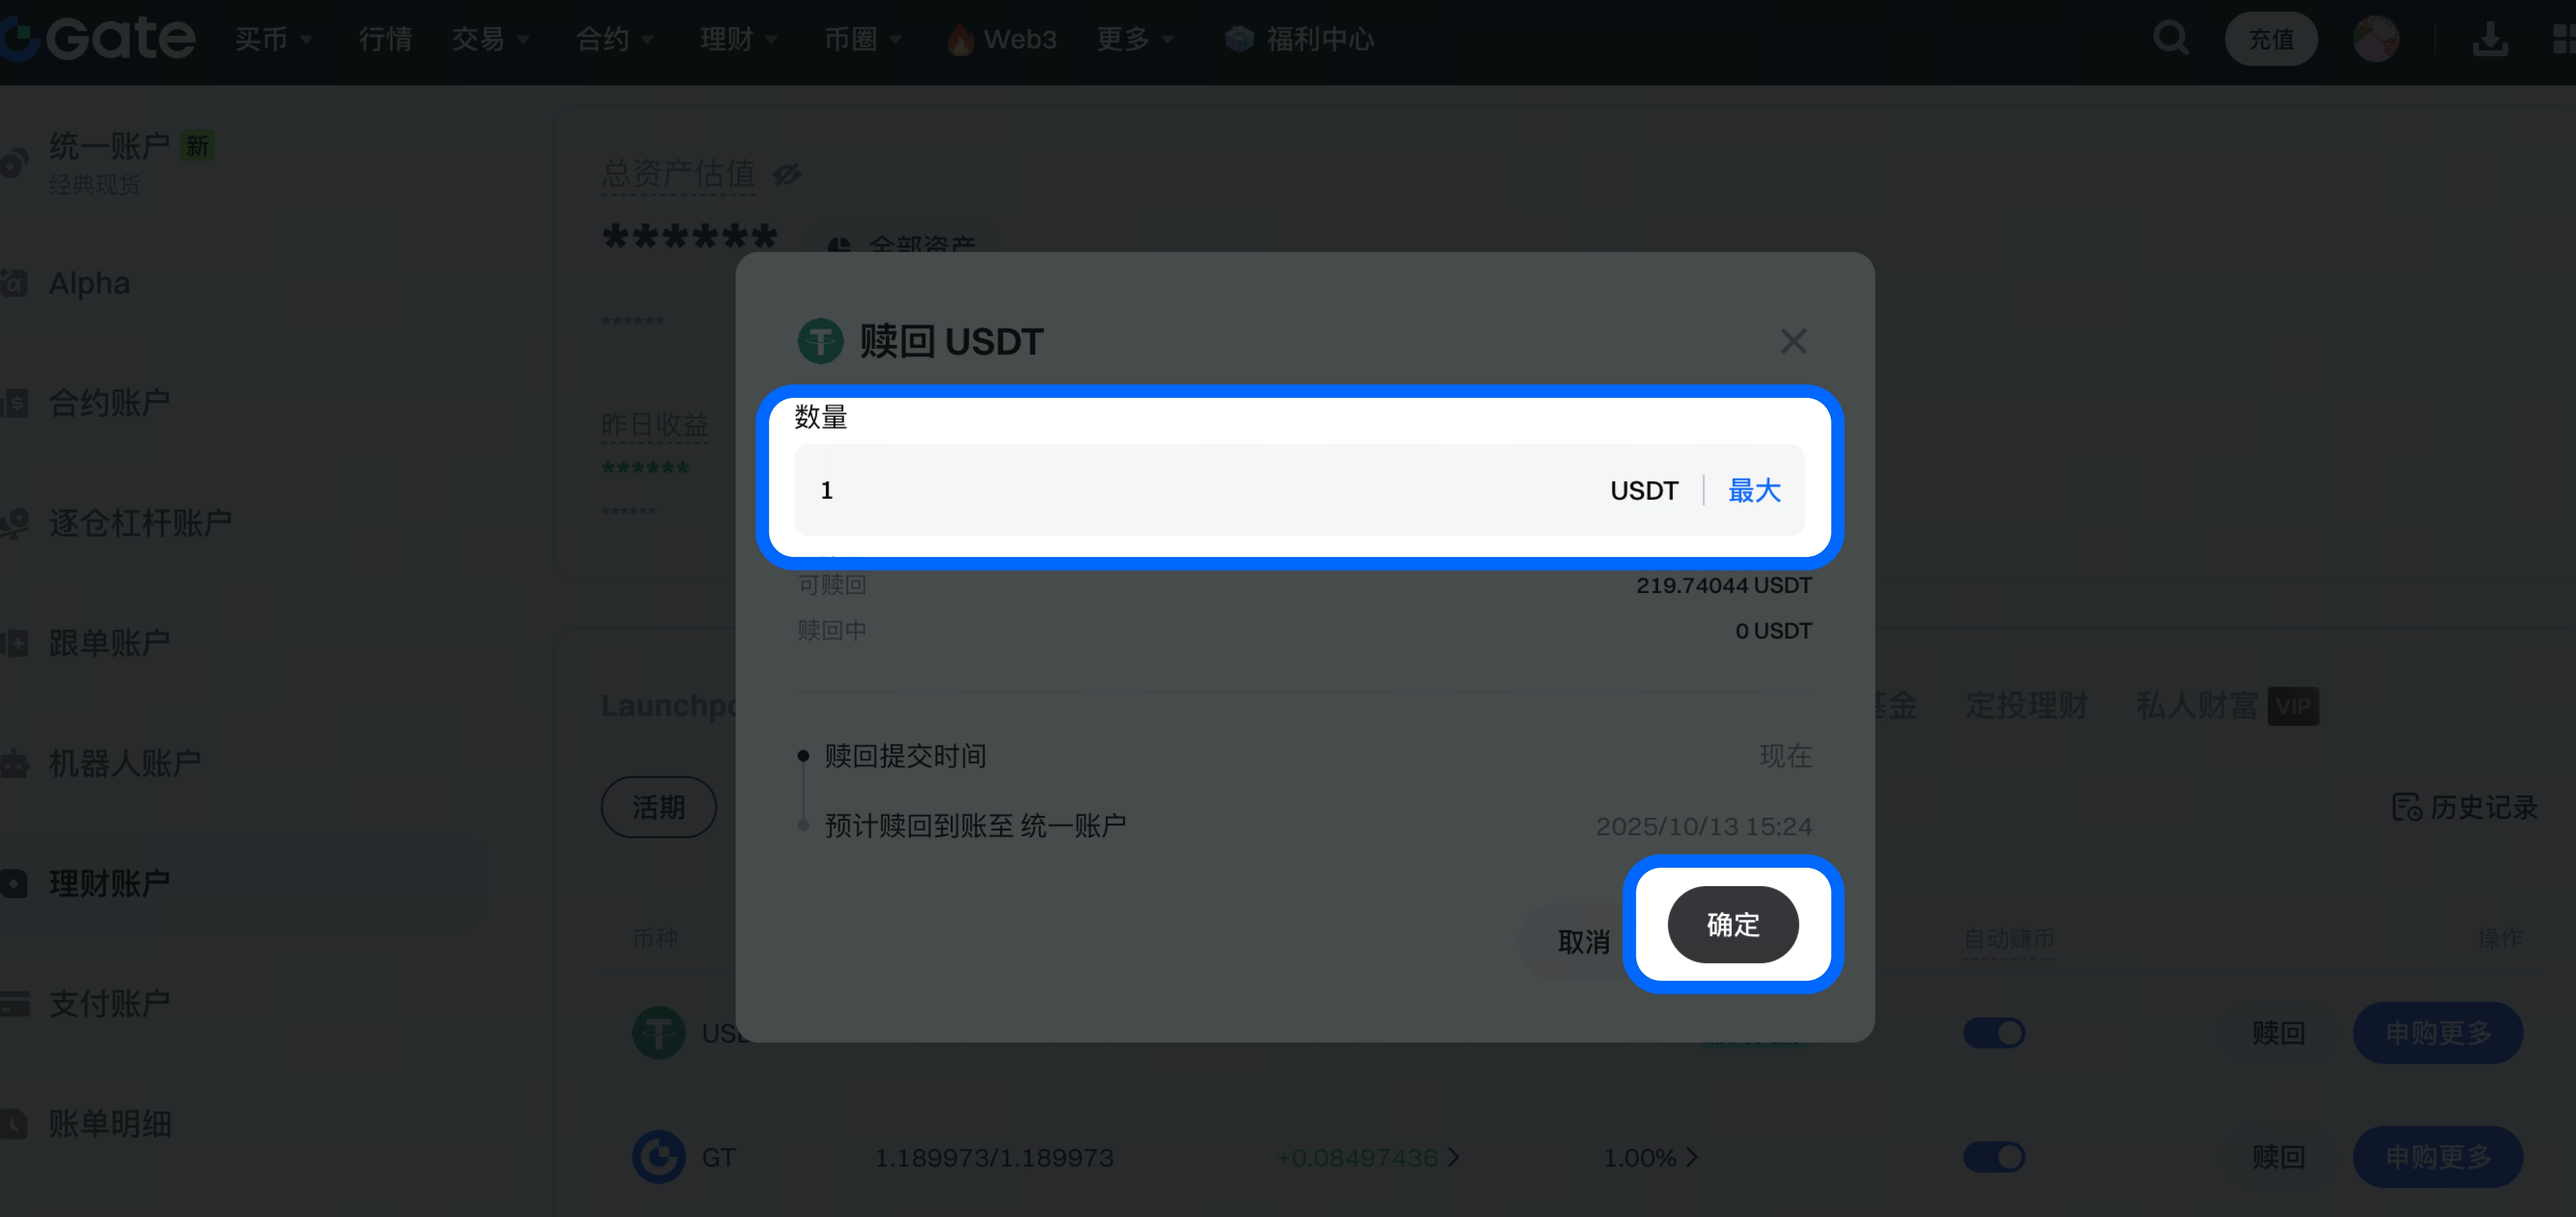Toggle hide total assets eye icon
Viewport: 2576px width, 1217px height.
tap(787, 175)
